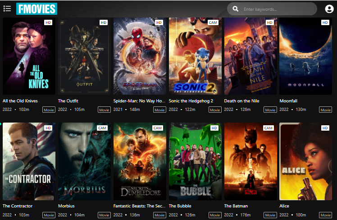Click 'Death on the Nile' title link

(241, 101)
